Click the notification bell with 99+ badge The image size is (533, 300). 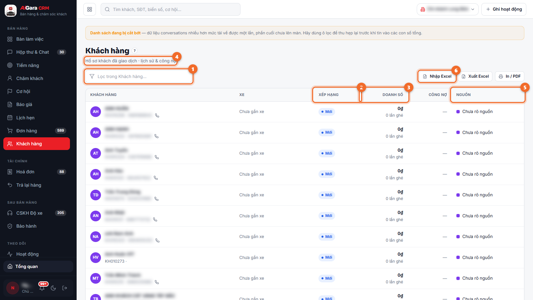pyautogui.click(x=42, y=288)
